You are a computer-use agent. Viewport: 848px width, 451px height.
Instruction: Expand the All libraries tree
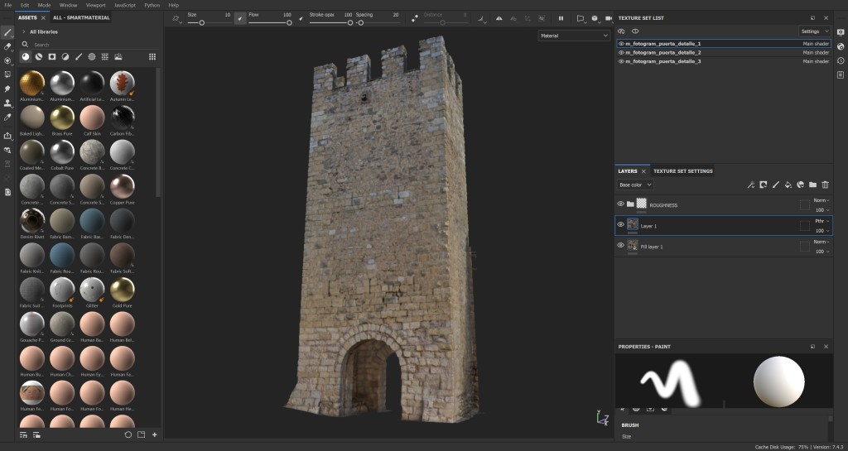(x=23, y=31)
